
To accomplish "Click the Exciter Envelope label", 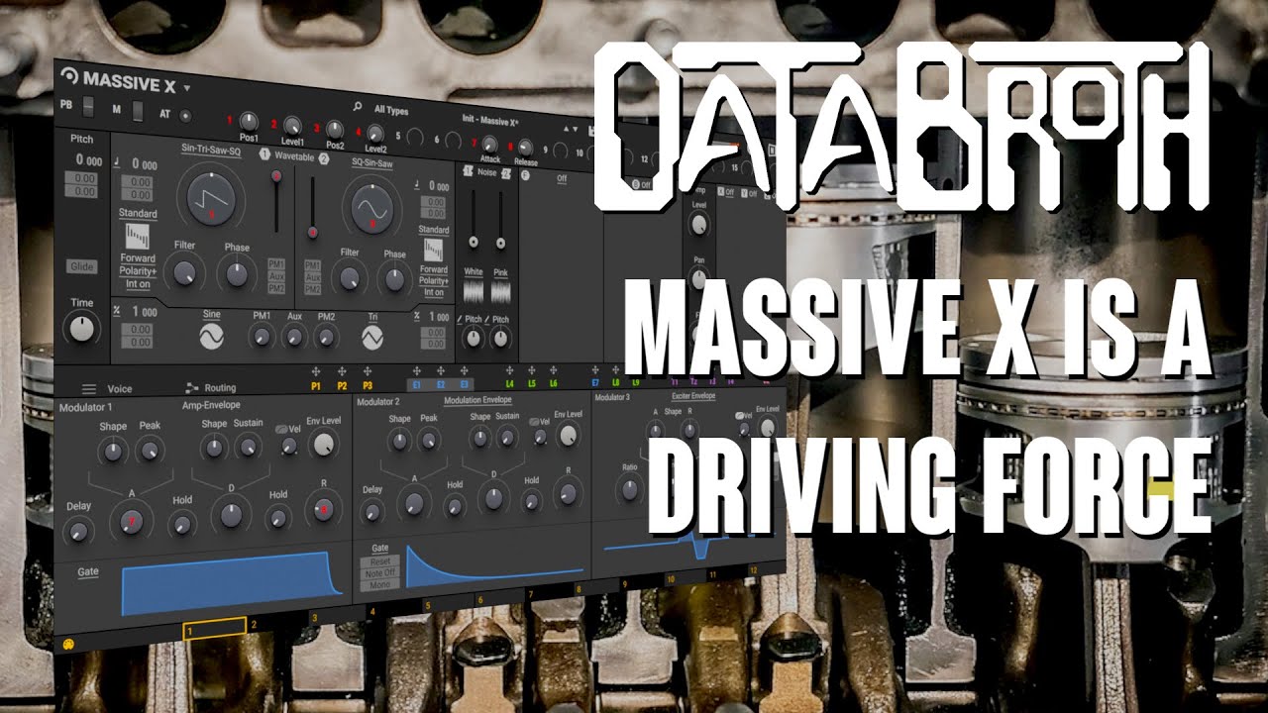I will pyautogui.click(x=693, y=396).
